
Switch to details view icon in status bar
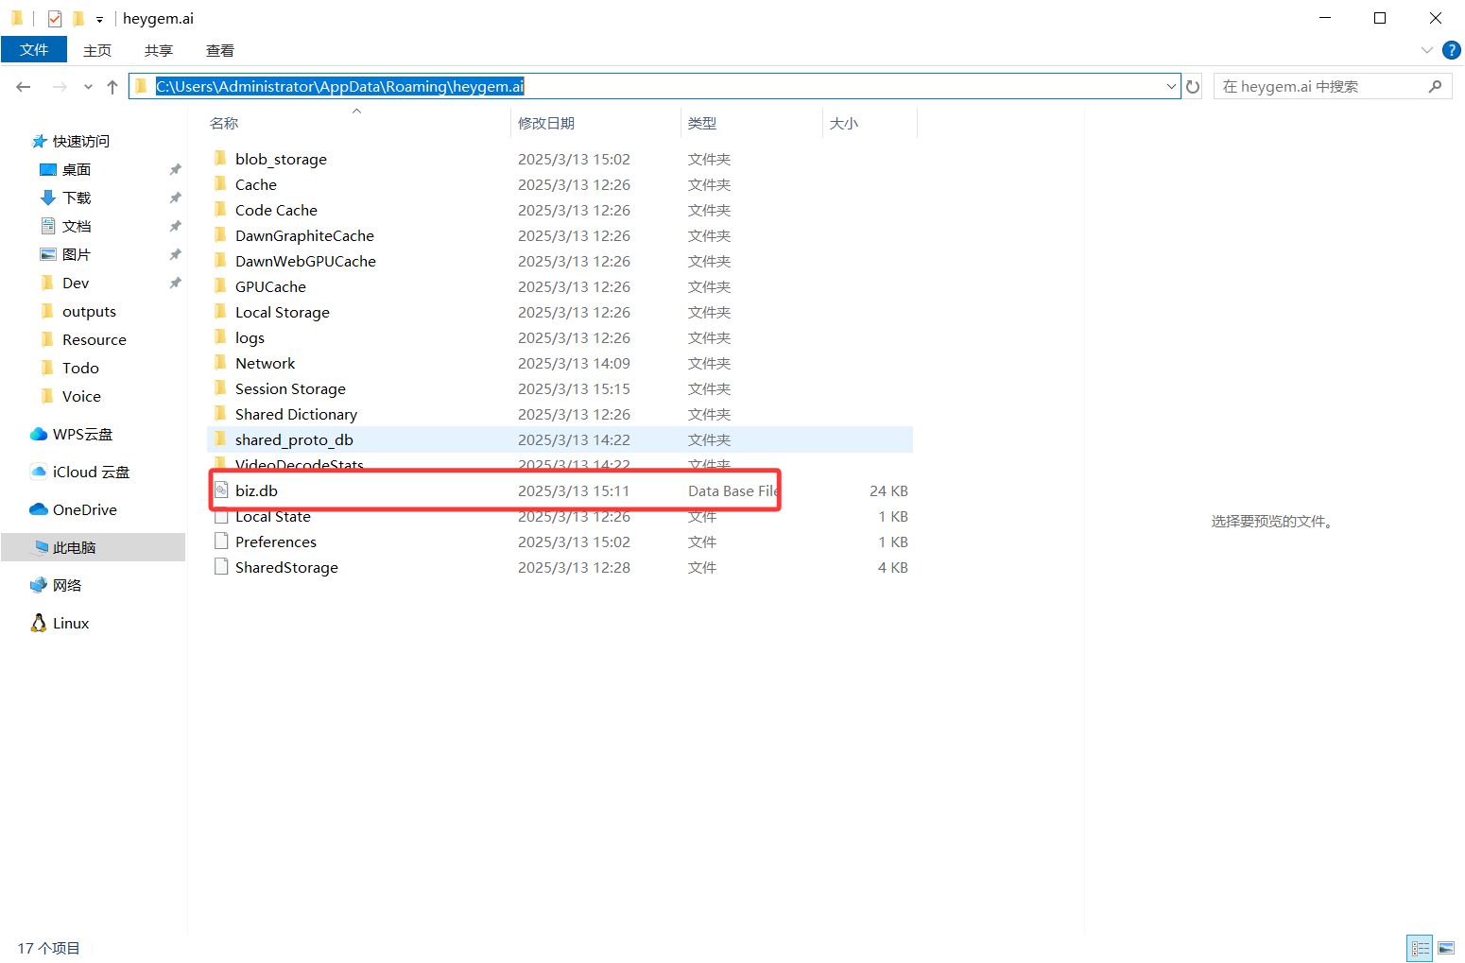(x=1420, y=948)
